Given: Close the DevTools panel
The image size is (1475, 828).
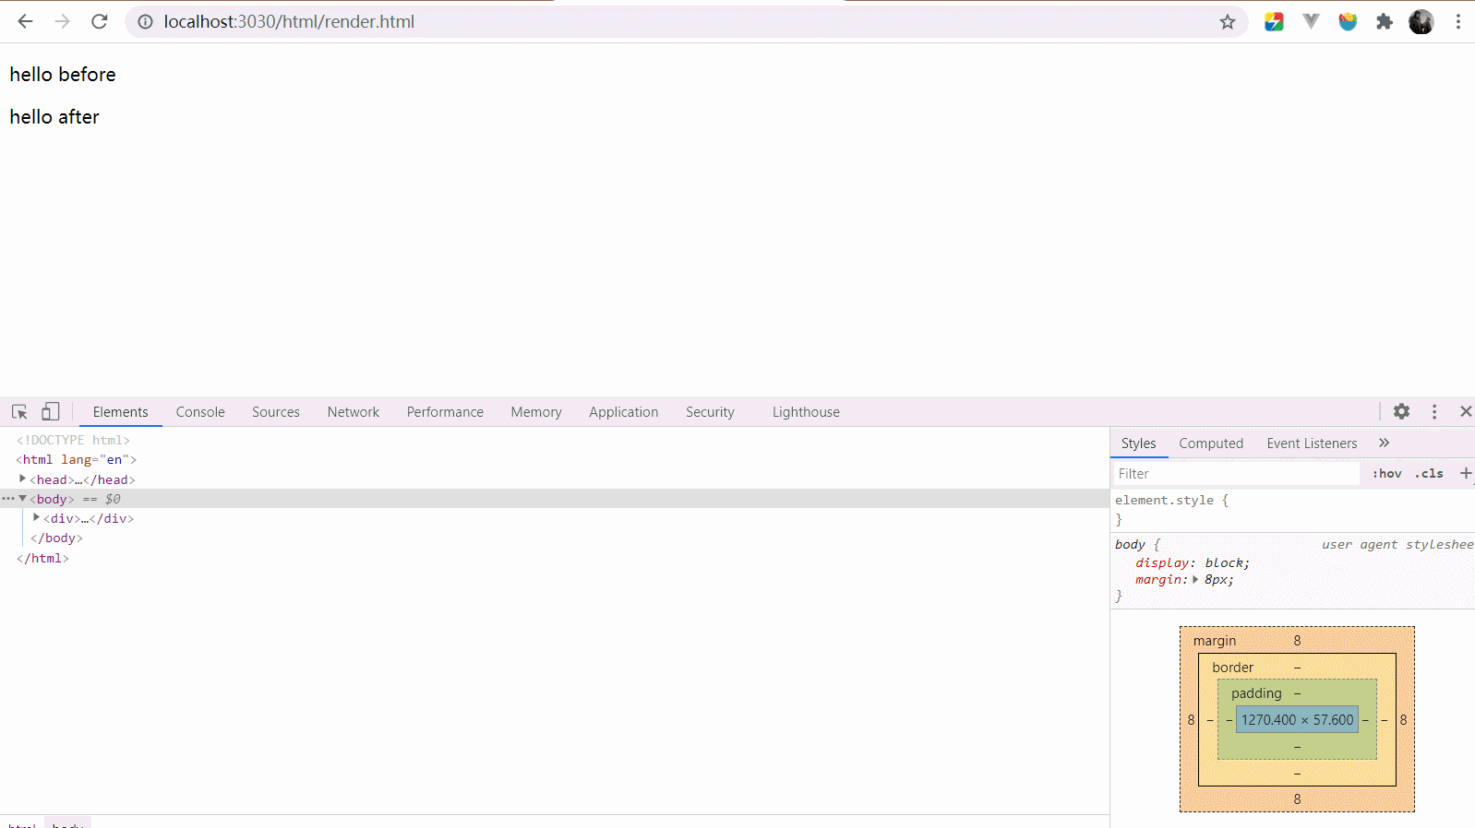Looking at the screenshot, I should tap(1466, 411).
